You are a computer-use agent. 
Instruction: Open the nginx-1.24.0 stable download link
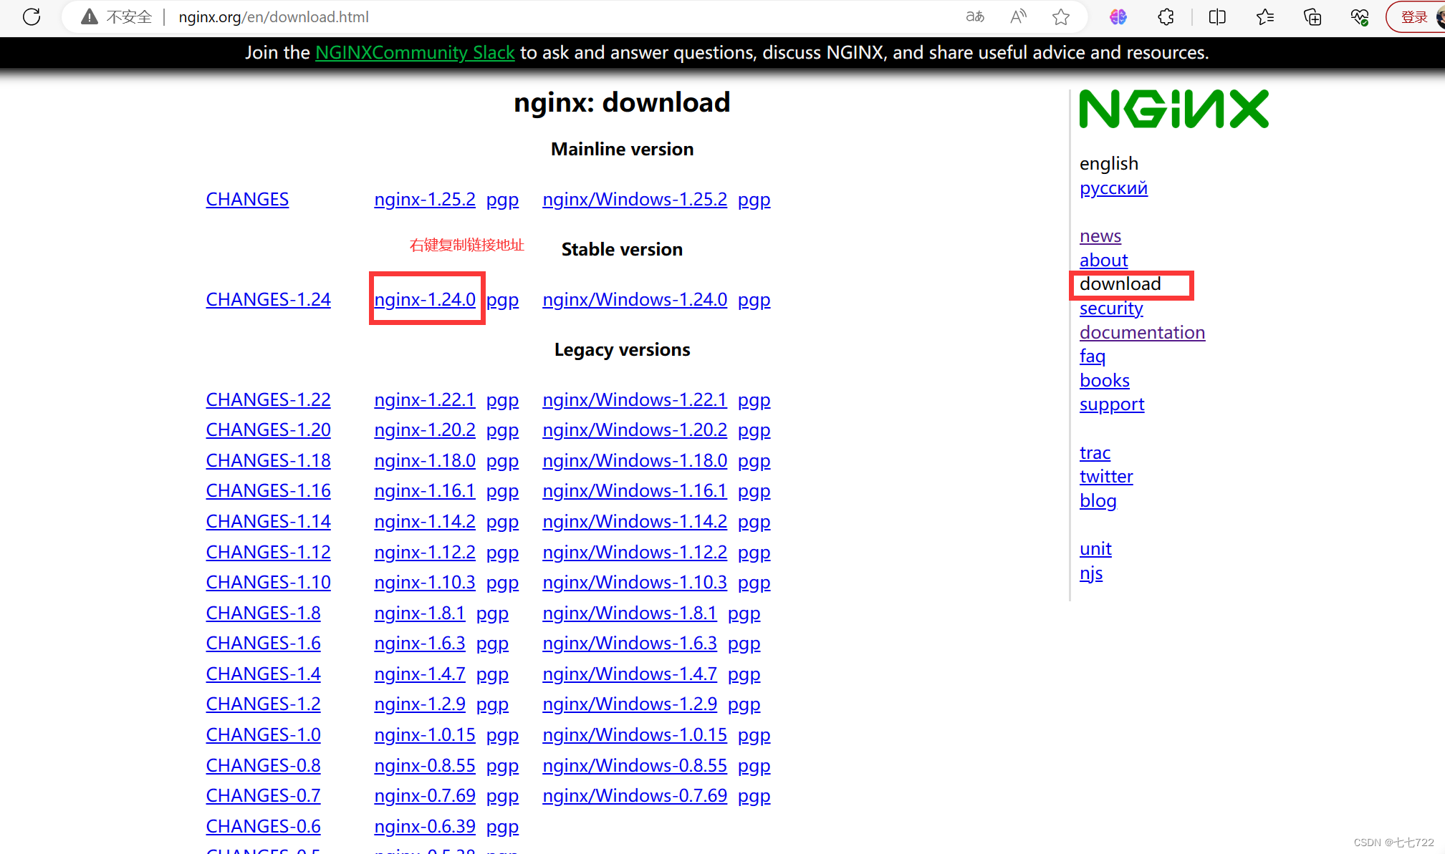click(425, 299)
